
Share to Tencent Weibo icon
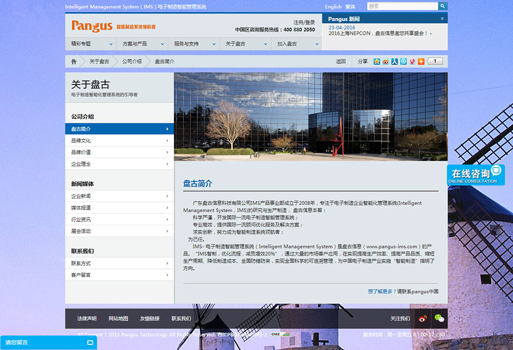(x=403, y=61)
